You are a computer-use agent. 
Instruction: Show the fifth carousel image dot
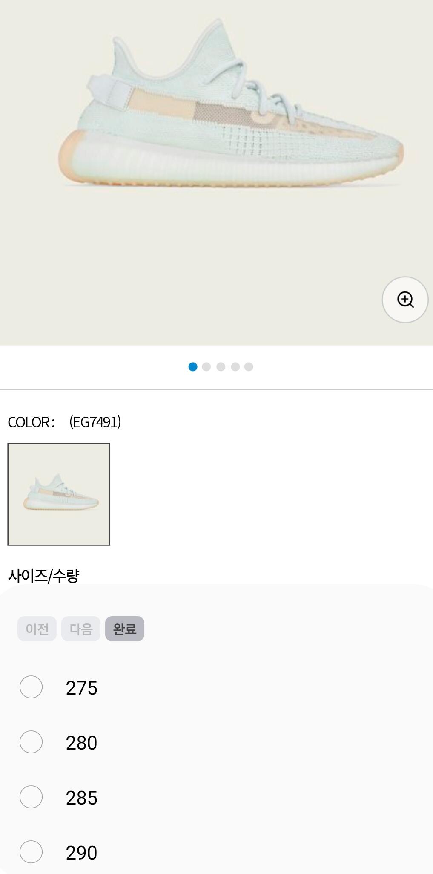click(249, 367)
